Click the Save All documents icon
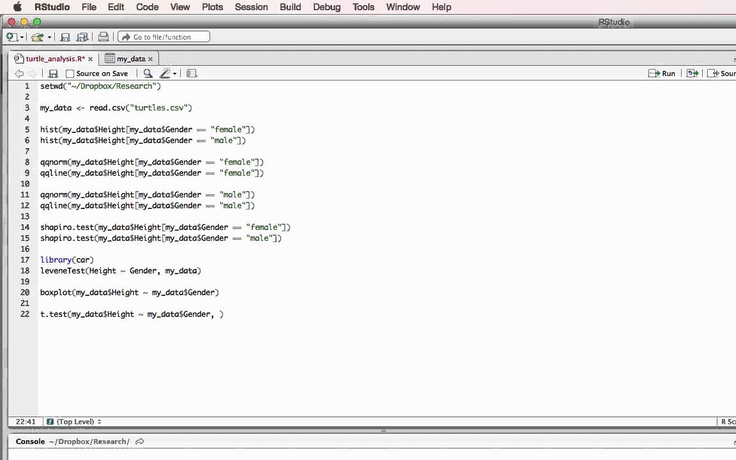Image resolution: width=736 pixels, height=460 pixels. coord(82,37)
